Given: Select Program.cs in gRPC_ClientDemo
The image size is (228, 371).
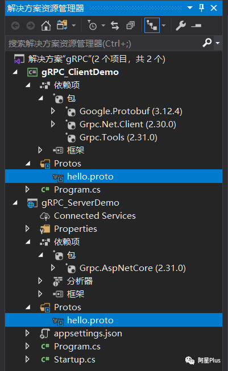Looking at the screenshot, I should click(x=77, y=190).
